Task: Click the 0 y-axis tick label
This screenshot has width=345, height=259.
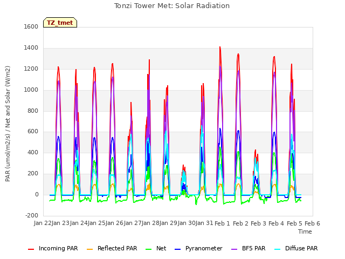Action: 37,195
